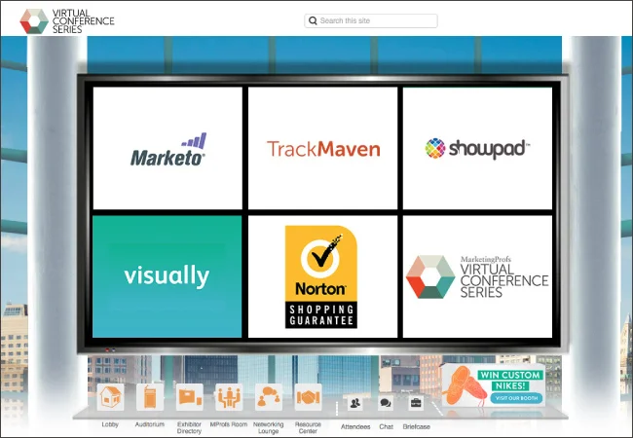The width and height of the screenshot is (633, 438).
Task: Click into the Search this site field
Action: [x=371, y=21]
